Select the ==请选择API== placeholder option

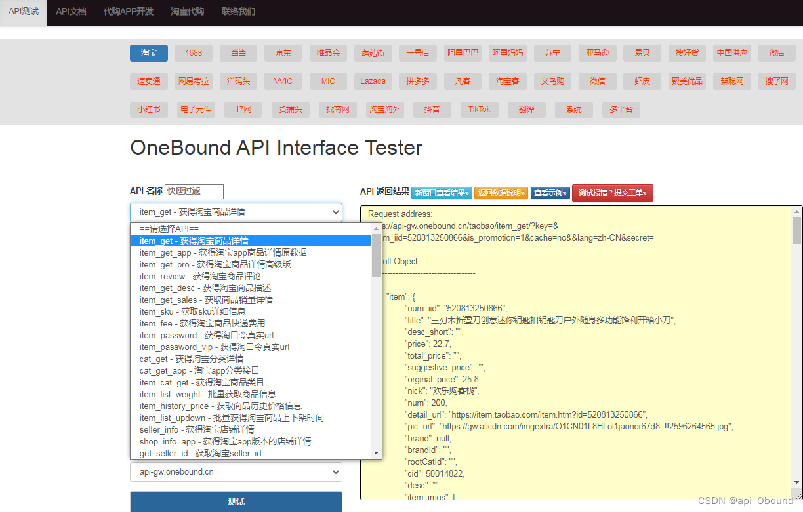(251, 229)
